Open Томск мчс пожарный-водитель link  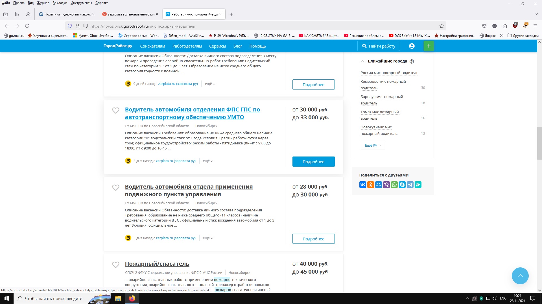(380, 115)
